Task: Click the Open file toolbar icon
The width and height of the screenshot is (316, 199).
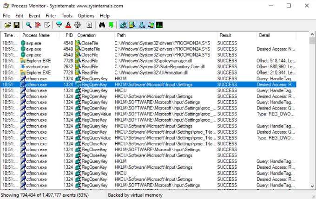Action: click(7, 25)
